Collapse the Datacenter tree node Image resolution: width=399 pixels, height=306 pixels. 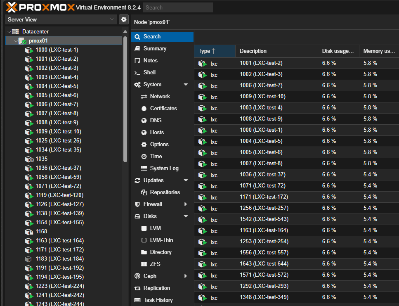(9, 32)
